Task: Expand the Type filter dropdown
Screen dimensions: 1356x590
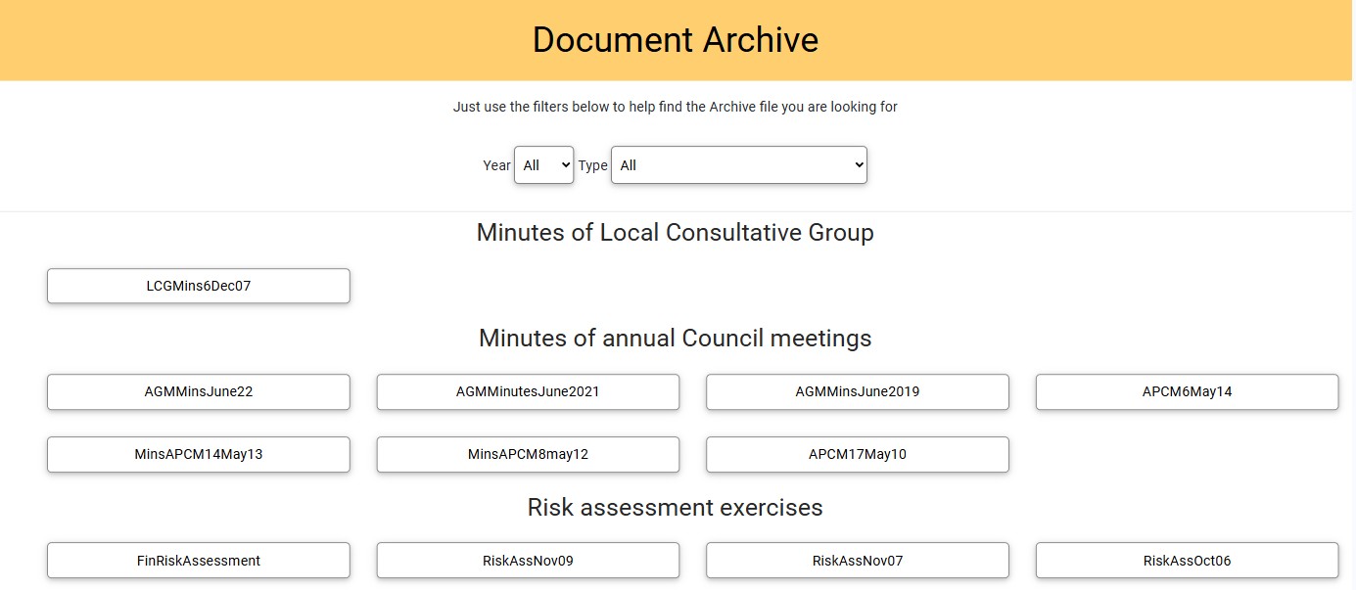Action: pos(738,165)
